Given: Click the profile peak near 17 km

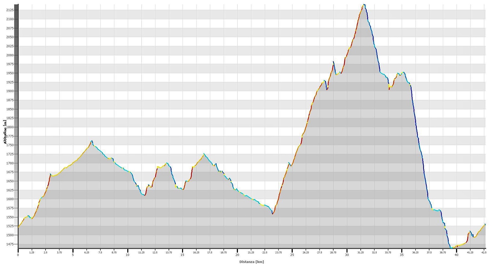Looking at the screenshot, I should pos(204,154).
